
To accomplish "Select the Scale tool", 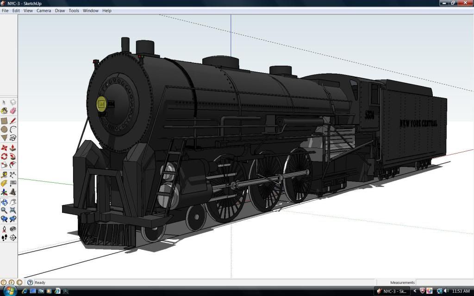I will (x=4, y=165).
